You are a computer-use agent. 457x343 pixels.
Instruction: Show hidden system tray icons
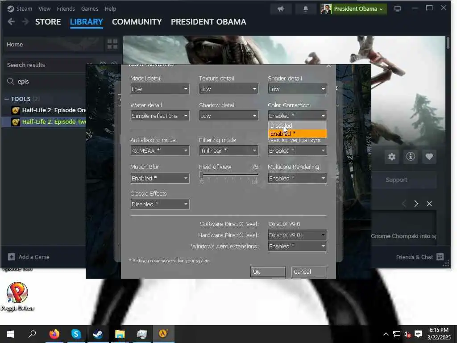[386, 334]
